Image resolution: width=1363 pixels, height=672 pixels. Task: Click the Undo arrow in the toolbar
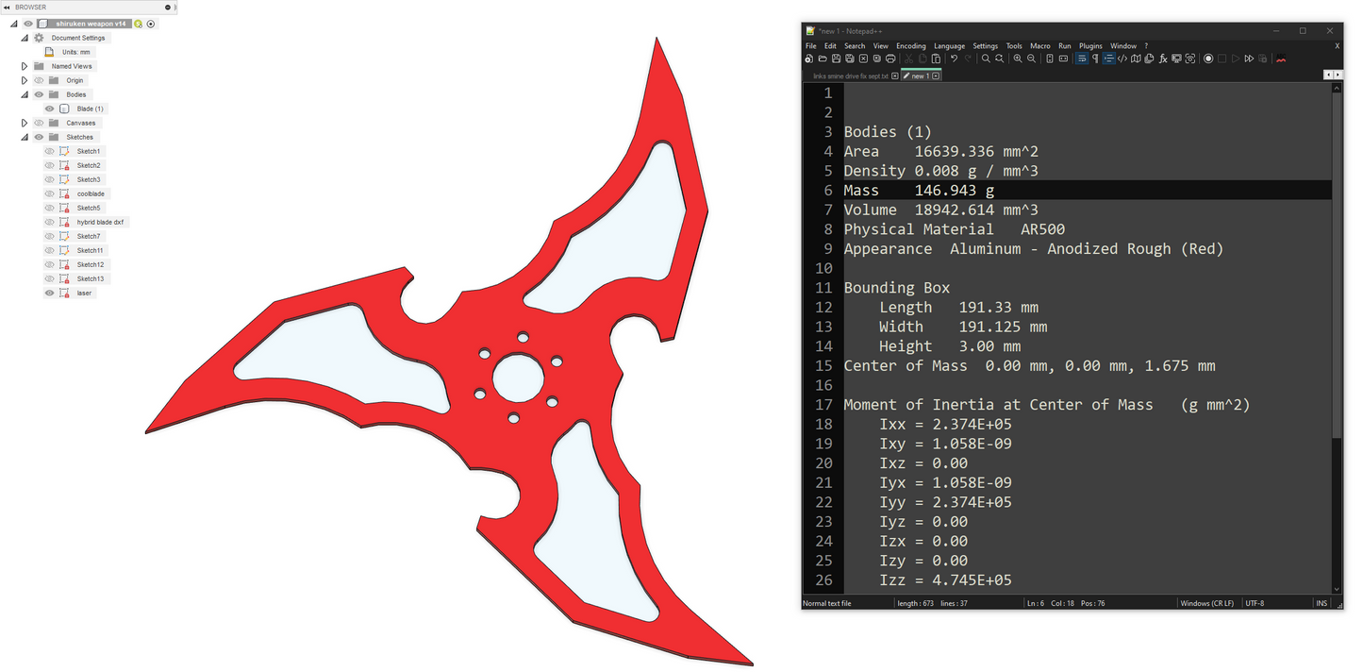(954, 59)
